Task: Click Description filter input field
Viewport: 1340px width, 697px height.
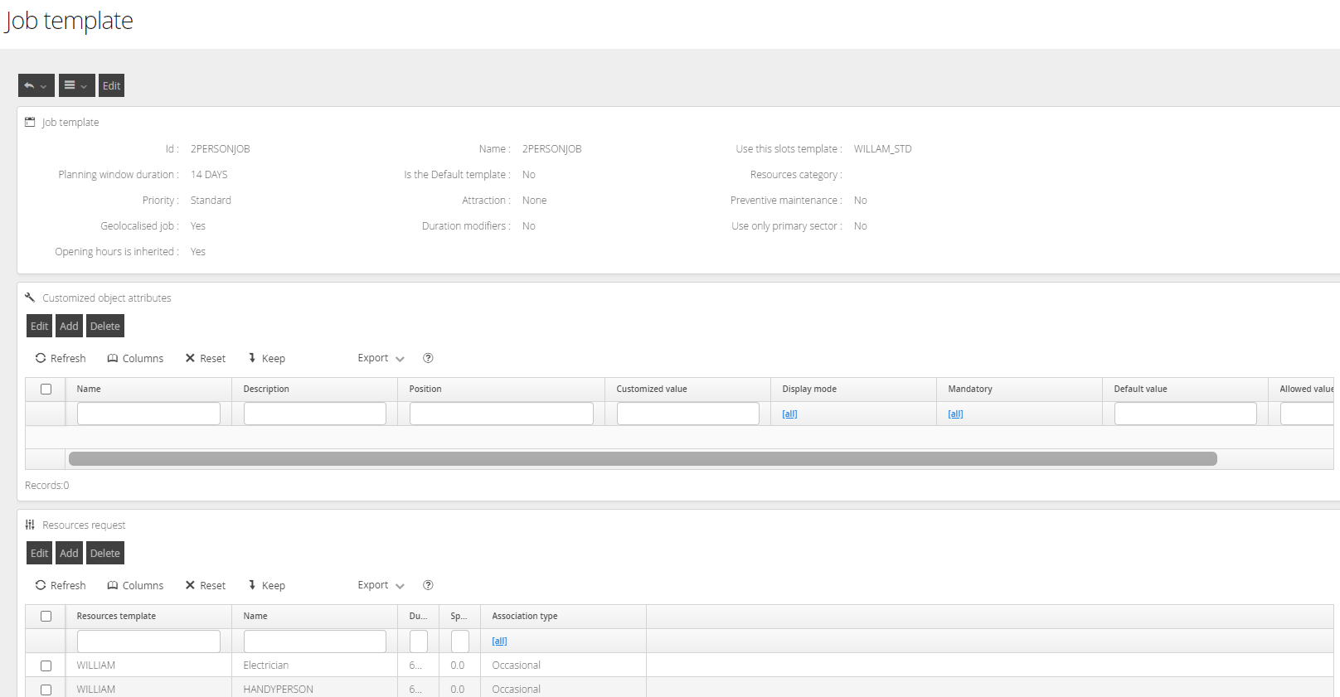Action: click(315, 414)
